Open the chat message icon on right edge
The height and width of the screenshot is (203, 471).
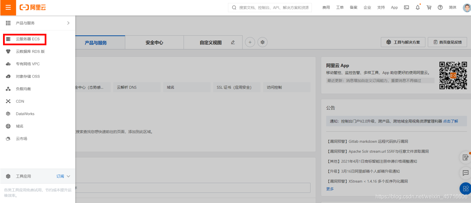466,173
